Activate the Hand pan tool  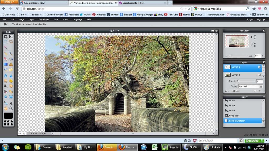(6, 108)
